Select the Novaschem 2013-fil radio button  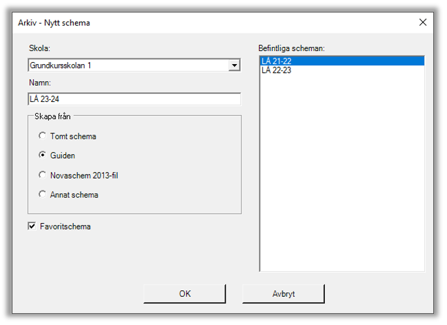tap(43, 175)
